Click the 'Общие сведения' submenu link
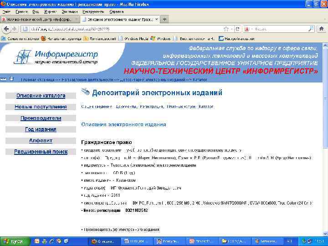 point(97,107)
